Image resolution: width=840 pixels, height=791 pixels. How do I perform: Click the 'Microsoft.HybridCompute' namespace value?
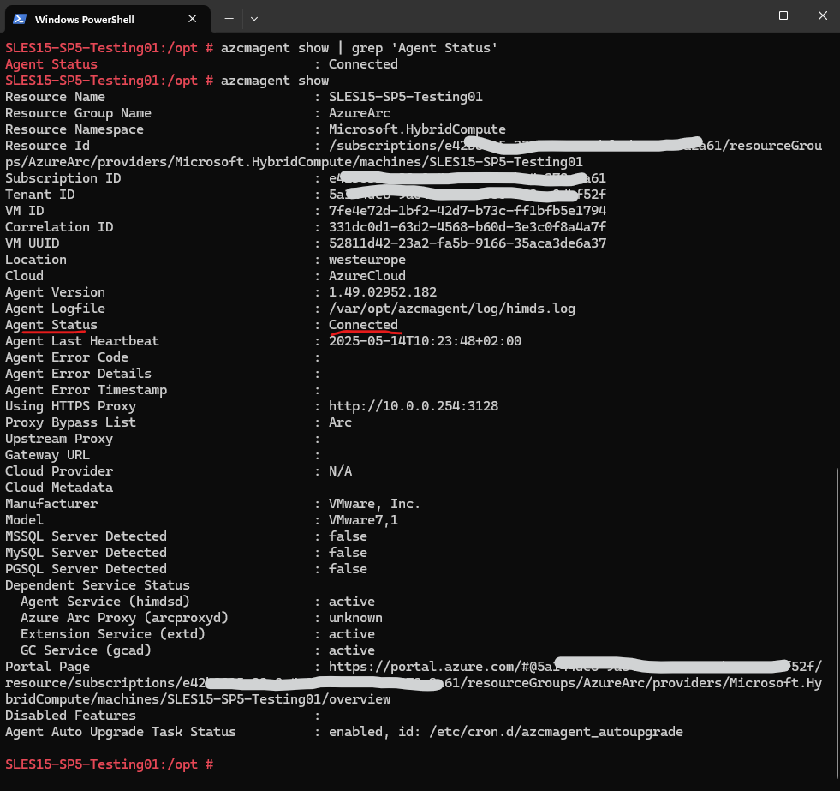click(x=417, y=129)
